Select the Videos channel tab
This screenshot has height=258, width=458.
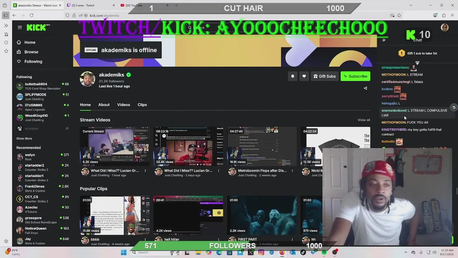123,105
